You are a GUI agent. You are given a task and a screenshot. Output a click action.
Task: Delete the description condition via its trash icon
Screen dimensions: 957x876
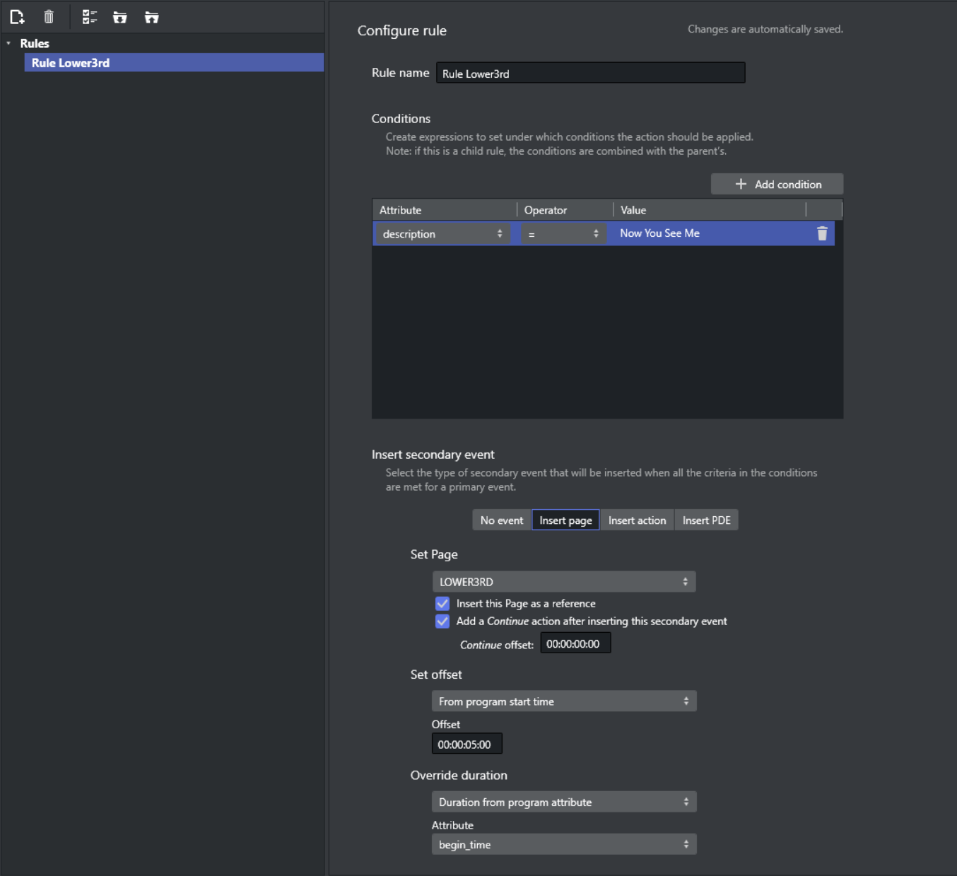click(x=822, y=233)
